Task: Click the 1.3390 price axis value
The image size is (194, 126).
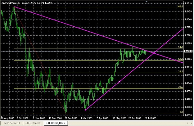Action: [188, 115]
